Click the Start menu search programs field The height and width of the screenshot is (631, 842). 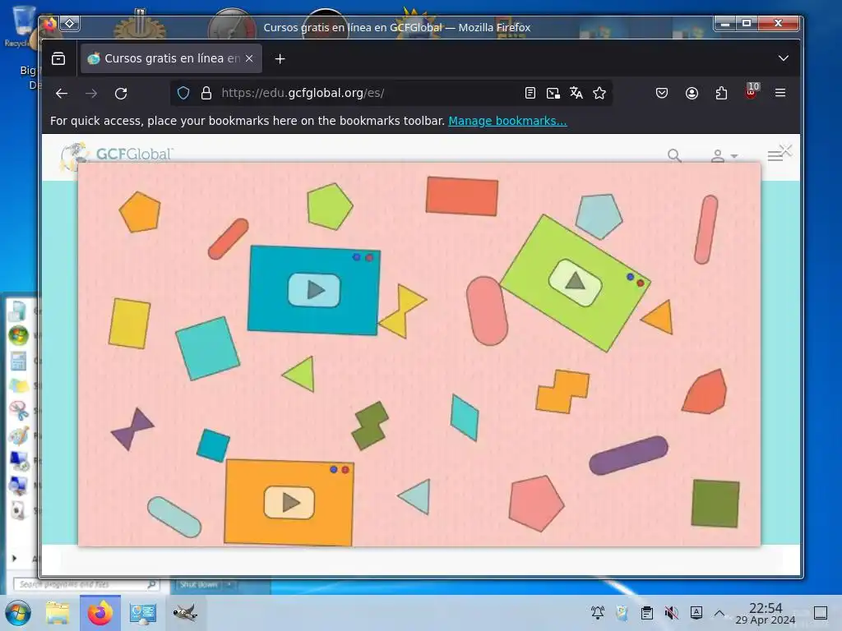click(85, 584)
